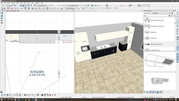Click the Open Plan folder icon
179x101 pixels.
click(x=4, y=6)
